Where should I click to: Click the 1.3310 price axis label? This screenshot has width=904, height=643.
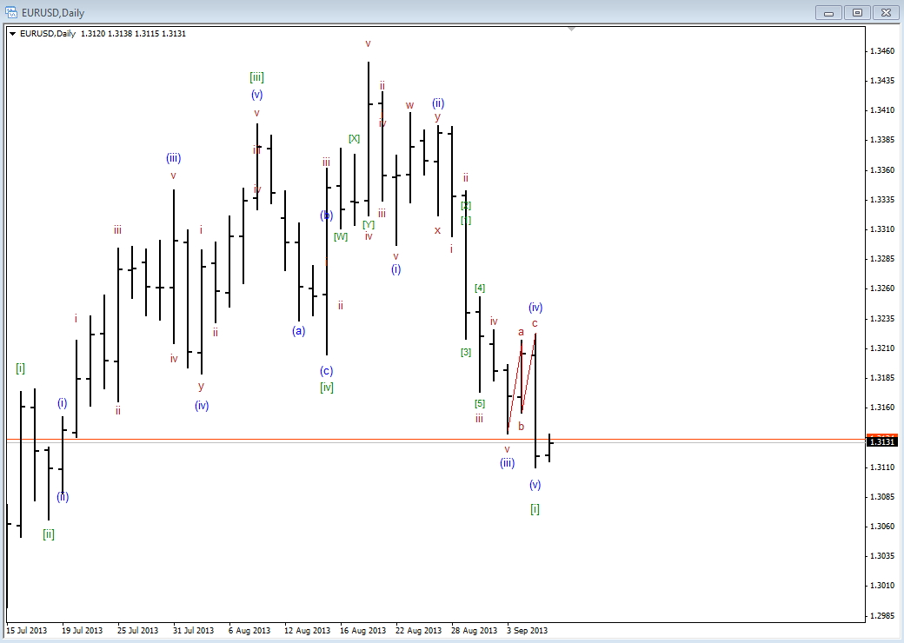click(x=882, y=229)
